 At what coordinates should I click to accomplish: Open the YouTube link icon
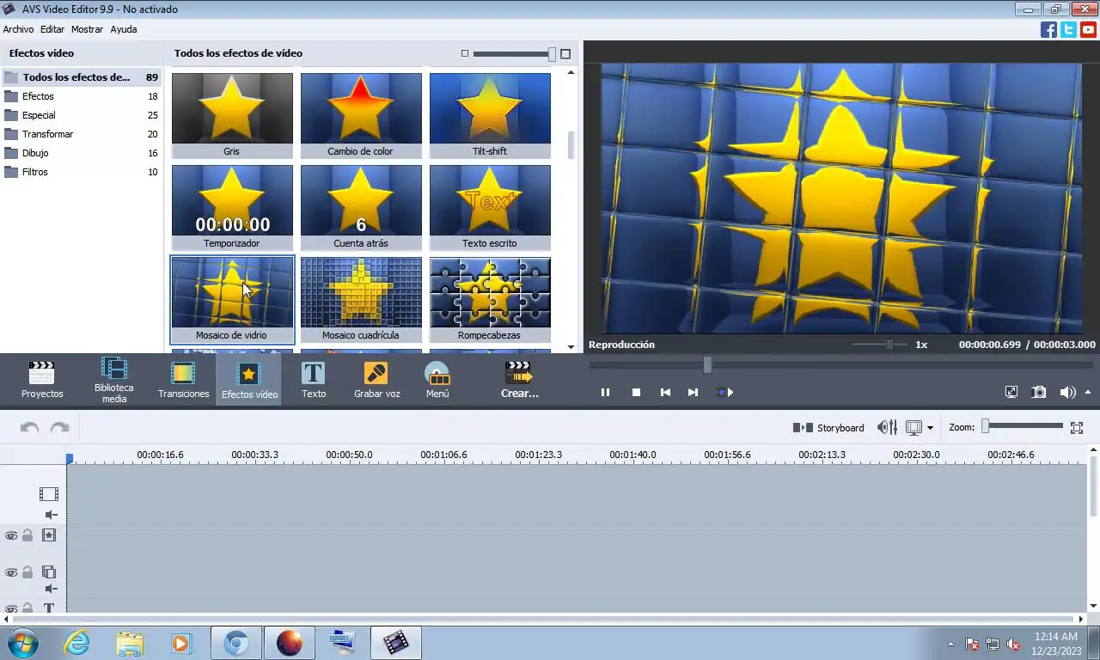click(1088, 30)
